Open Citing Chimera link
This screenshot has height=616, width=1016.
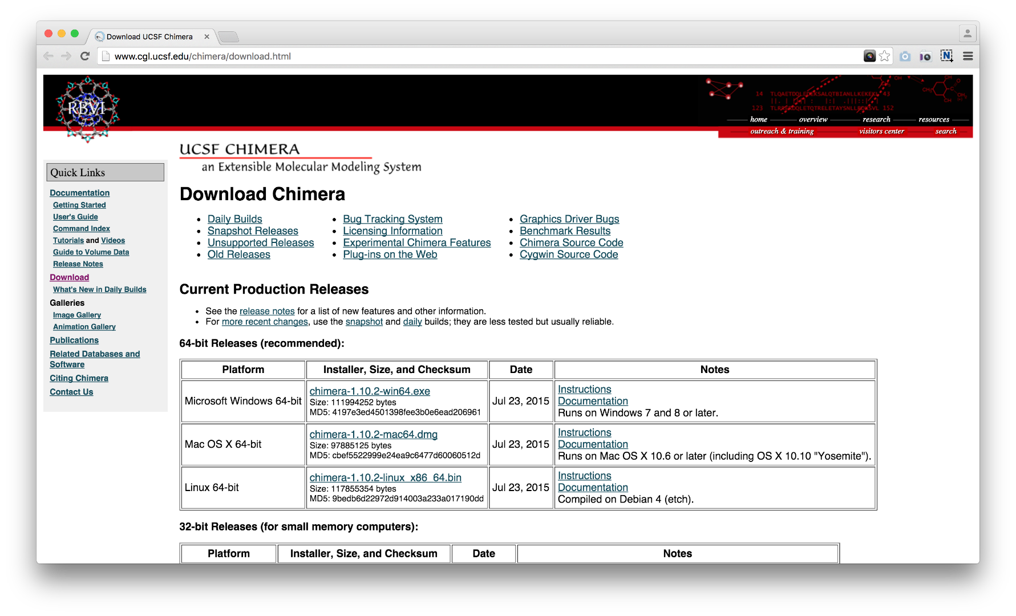point(79,378)
